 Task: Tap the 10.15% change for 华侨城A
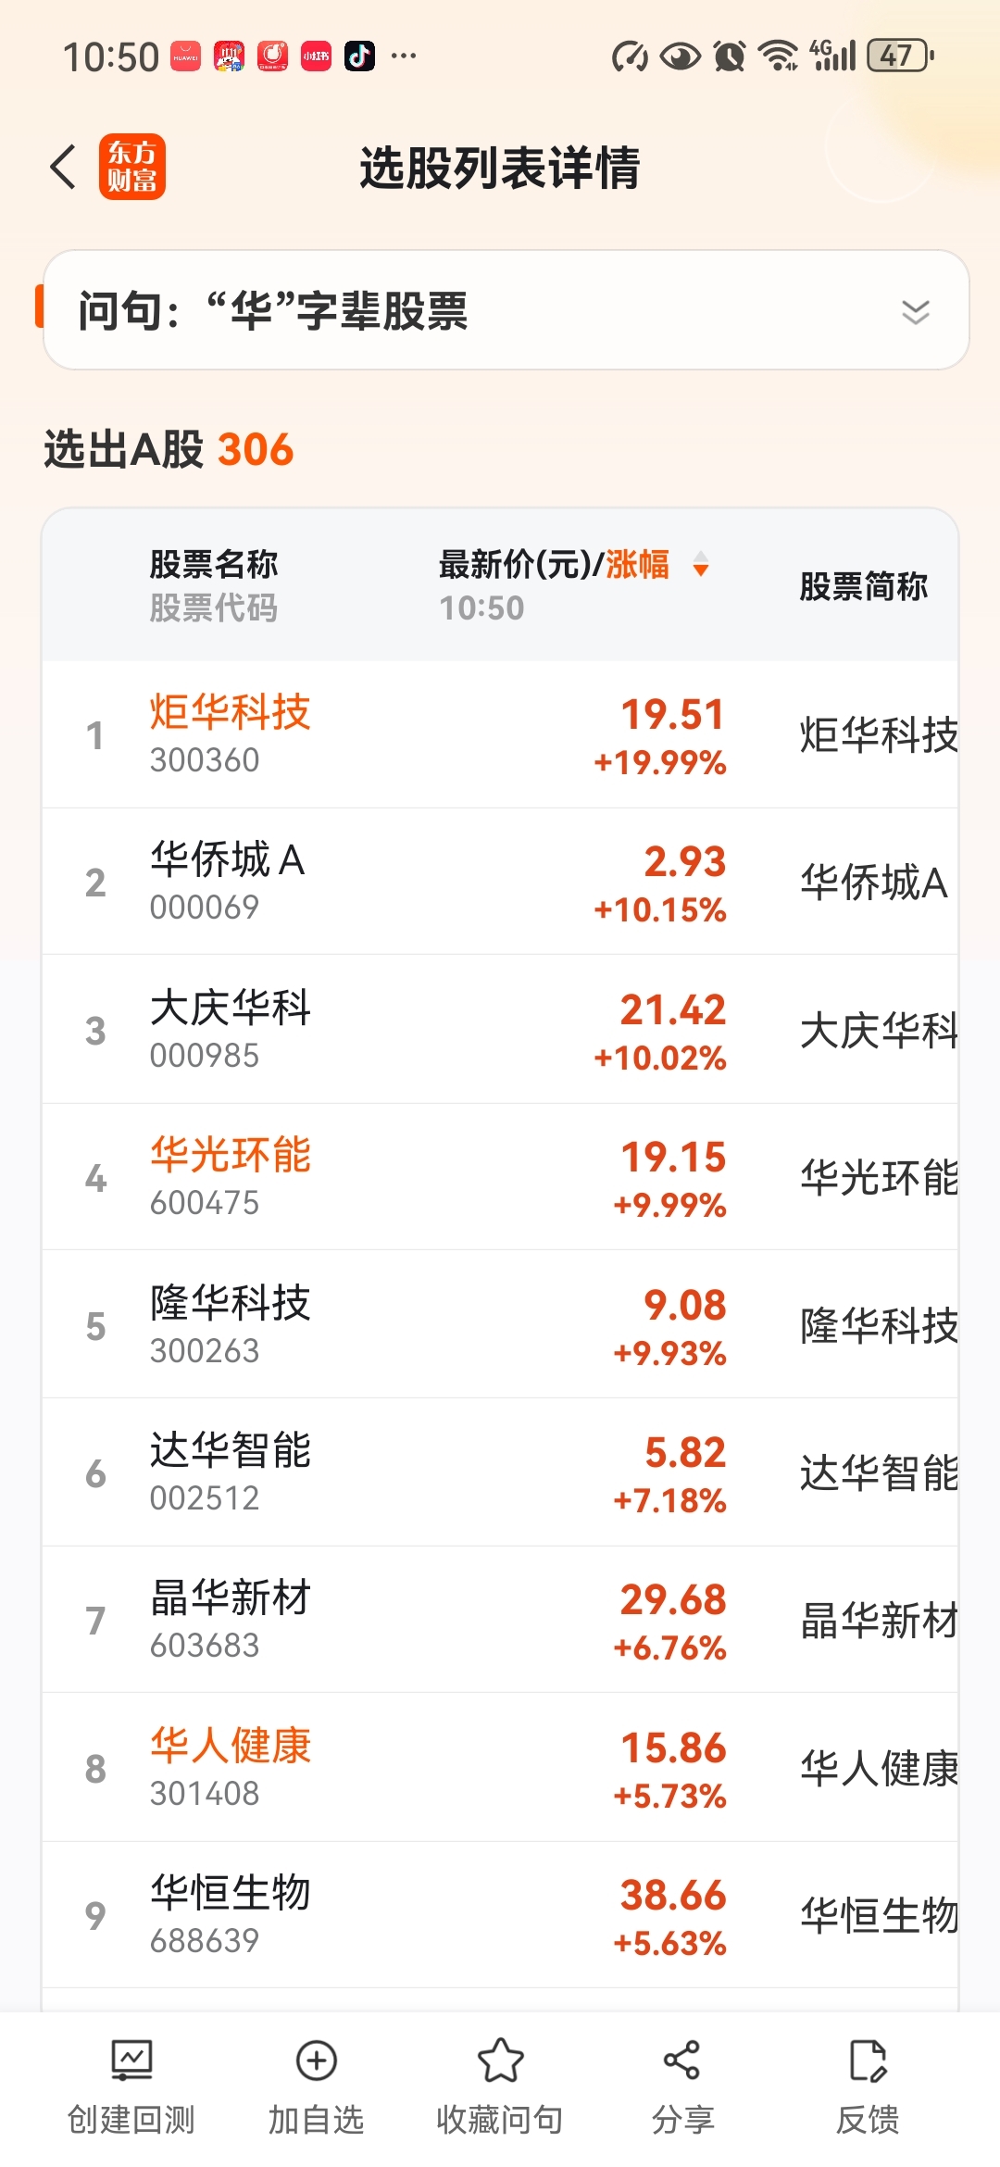pos(660,909)
